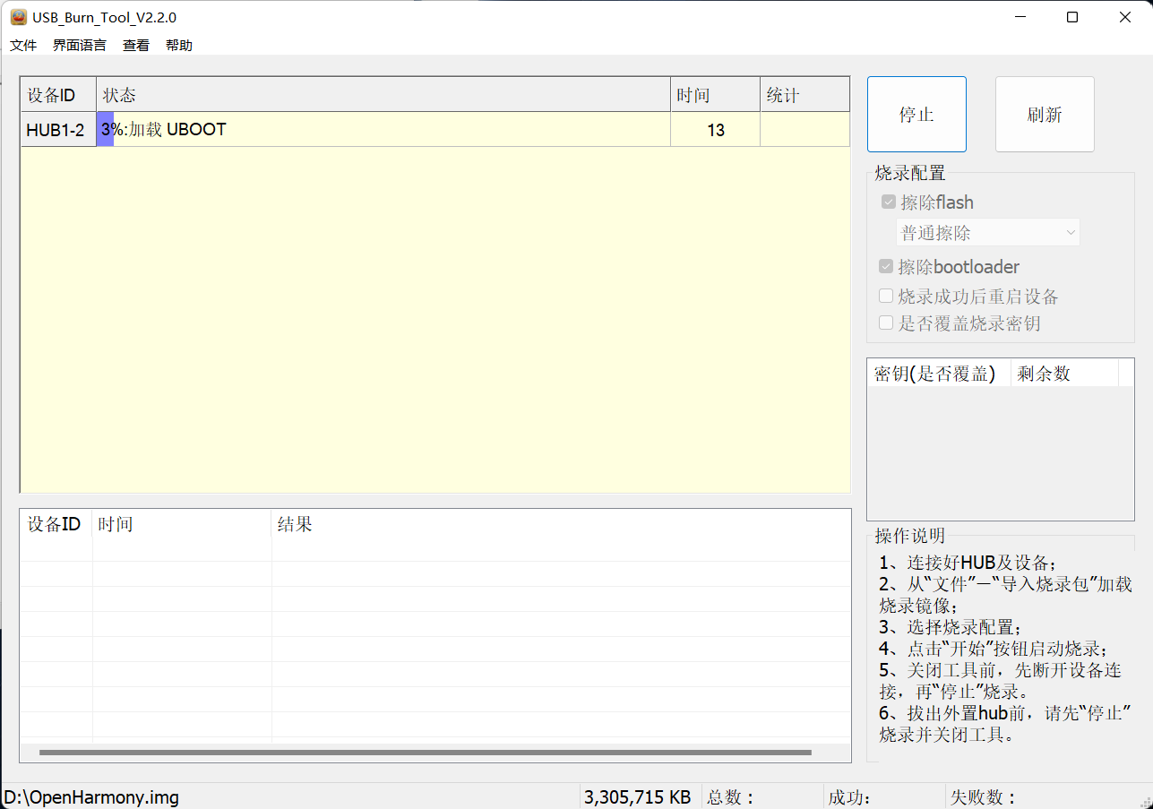Select the HUB1-2 device row
The height and width of the screenshot is (809, 1153).
(x=56, y=129)
